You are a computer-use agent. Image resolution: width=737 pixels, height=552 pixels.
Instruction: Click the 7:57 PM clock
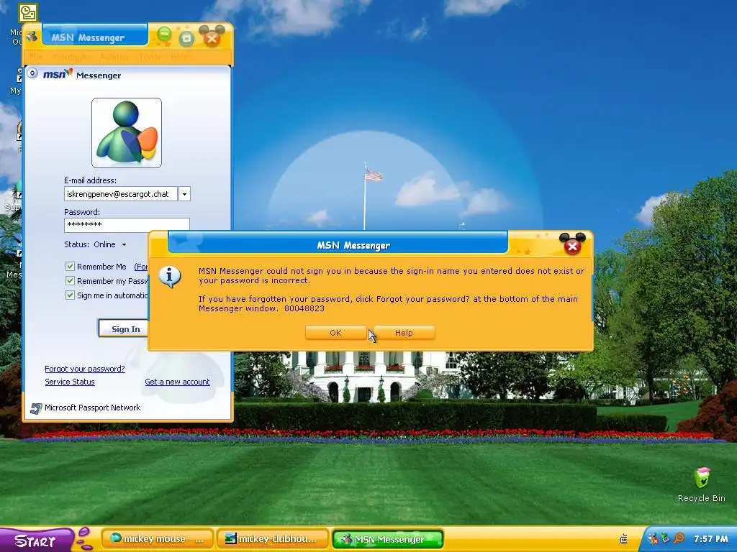point(710,539)
